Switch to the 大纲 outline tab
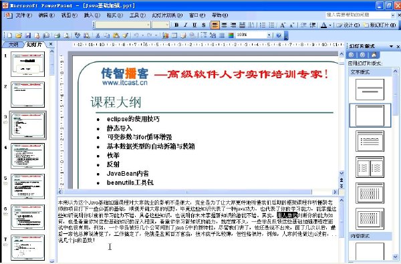Image resolution: width=401 pixels, height=264 pixels. [x=13, y=45]
